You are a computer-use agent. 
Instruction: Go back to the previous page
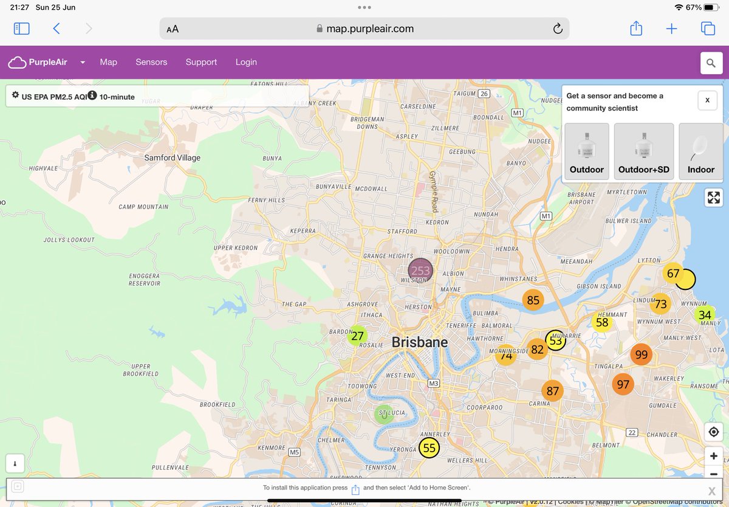coord(56,29)
